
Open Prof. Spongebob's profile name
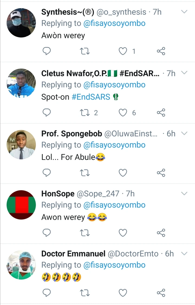tap(71, 134)
